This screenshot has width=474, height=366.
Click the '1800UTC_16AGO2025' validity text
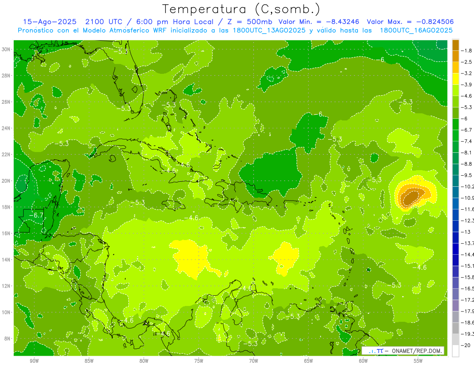(x=416, y=30)
